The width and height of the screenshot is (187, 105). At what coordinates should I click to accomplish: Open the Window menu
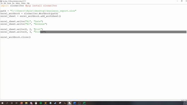pos(23,3)
